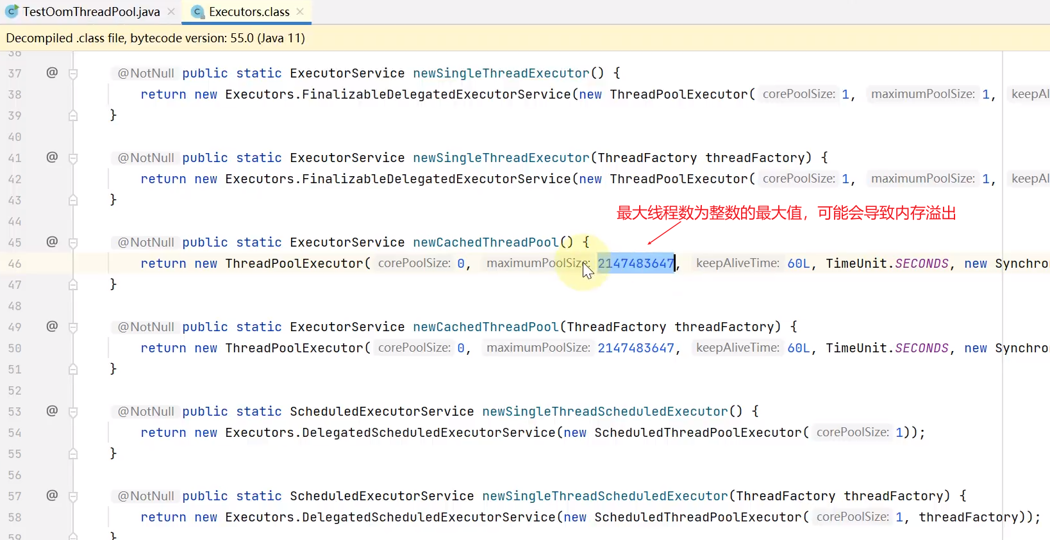Viewport: 1050px width, 540px height.
Task: Click the annotation gutter icon on line 41
Action: tap(52, 157)
